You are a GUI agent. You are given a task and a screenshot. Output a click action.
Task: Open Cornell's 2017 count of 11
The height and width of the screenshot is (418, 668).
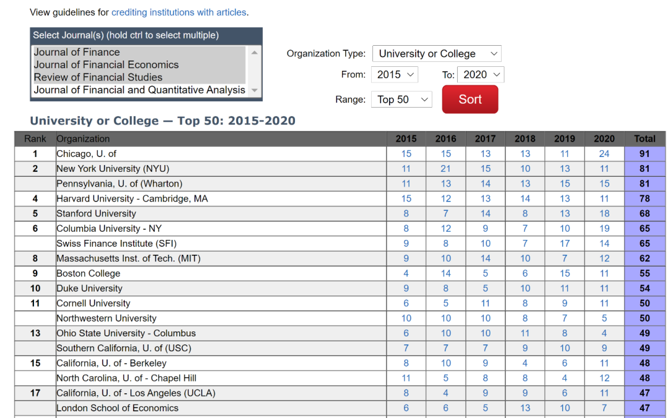(x=486, y=304)
